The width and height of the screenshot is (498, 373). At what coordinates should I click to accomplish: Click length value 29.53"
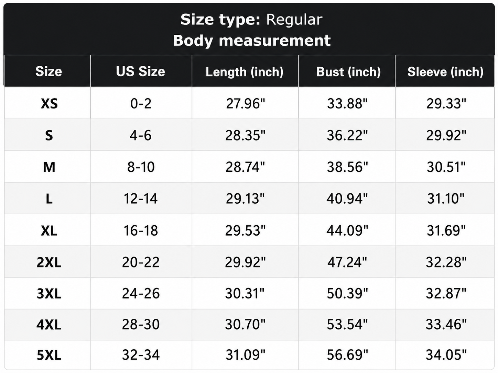click(x=245, y=230)
